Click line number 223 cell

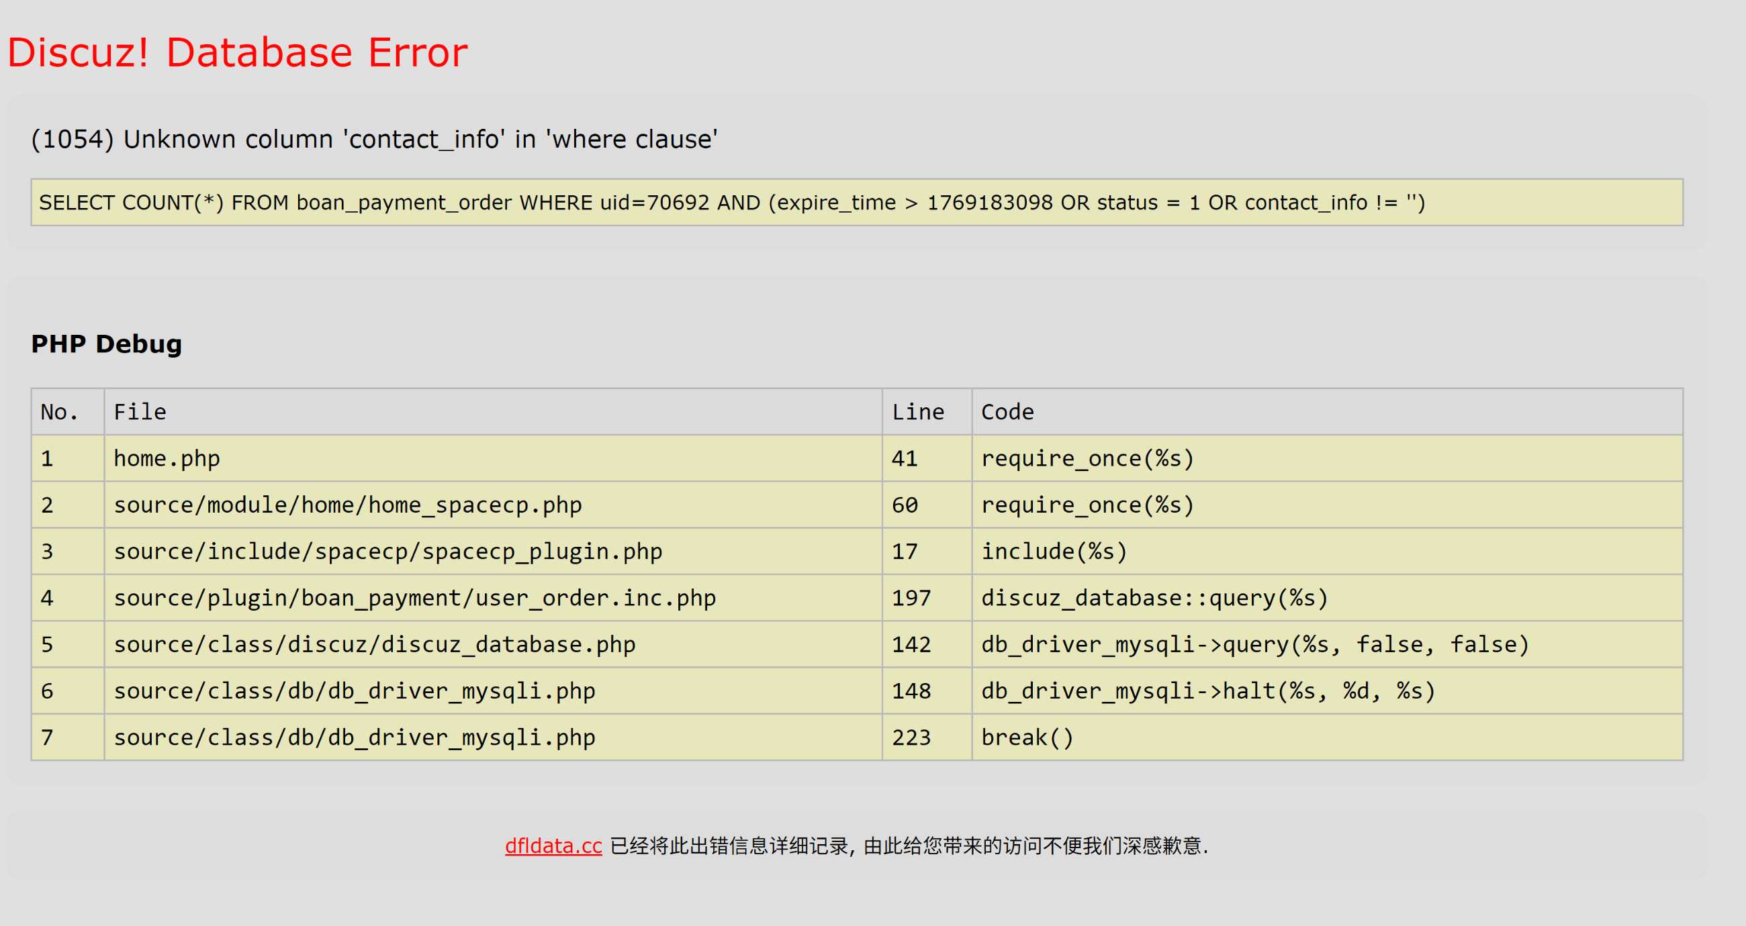(911, 737)
